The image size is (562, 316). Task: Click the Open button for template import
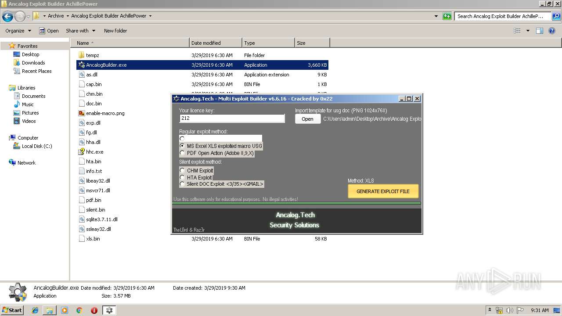pyautogui.click(x=307, y=119)
